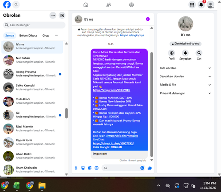Screen dimensions: 221x192
Task: Select the Belum Dibaca tab
Action: point(28,36)
